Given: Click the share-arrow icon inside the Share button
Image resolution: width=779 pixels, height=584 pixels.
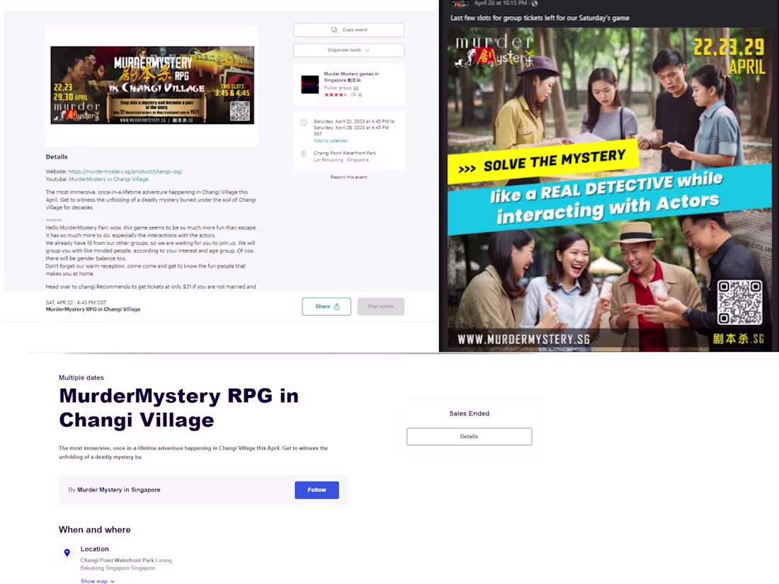Looking at the screenshot, I should pyautogui.click(x=338, y=306).
